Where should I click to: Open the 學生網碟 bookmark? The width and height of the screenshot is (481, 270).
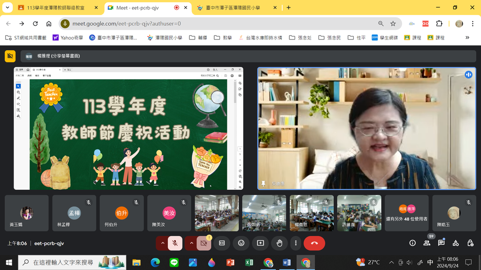385,37
